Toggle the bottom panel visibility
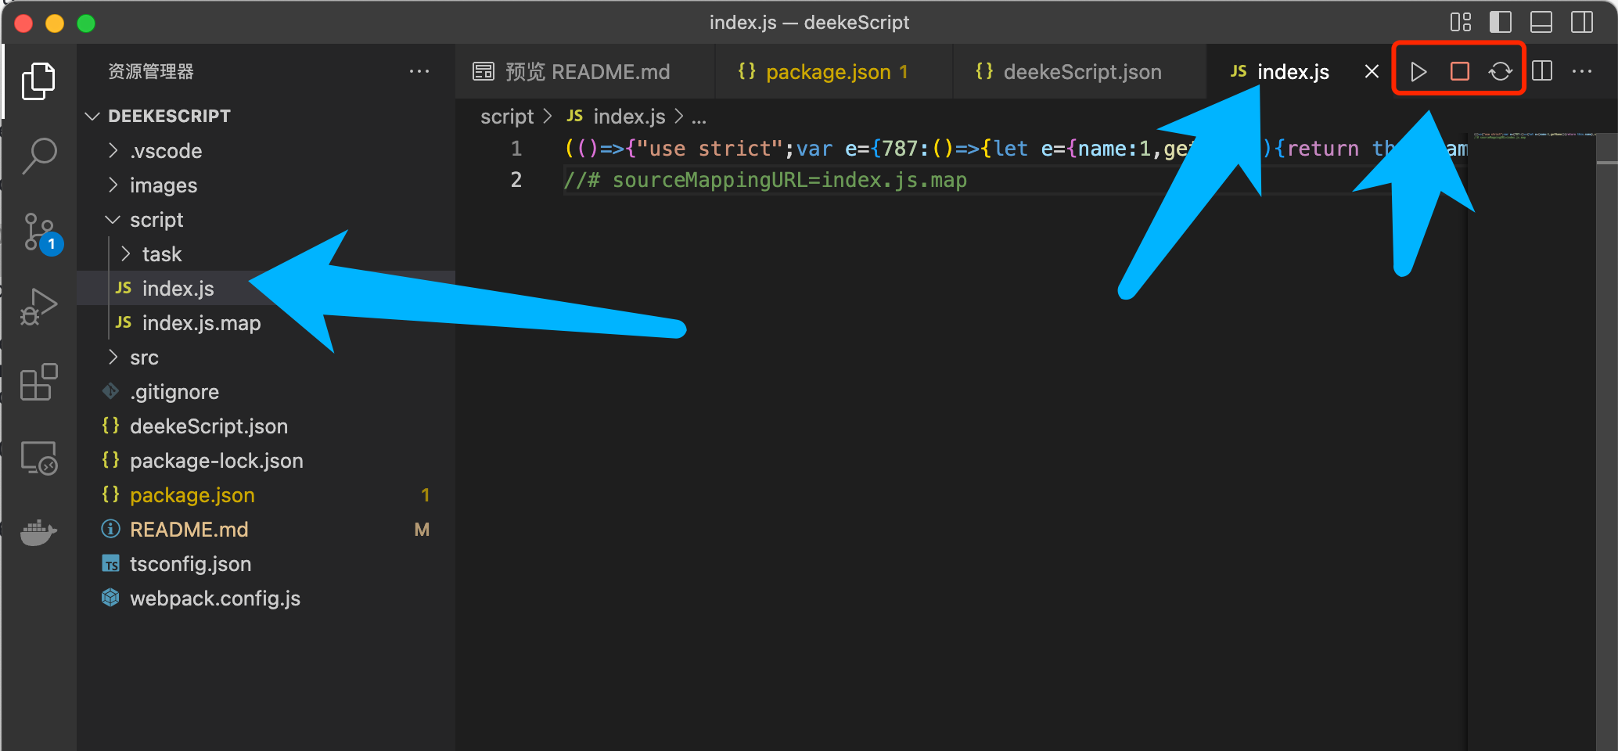Screen dimensions: 1618x751 pos(1541,22)
